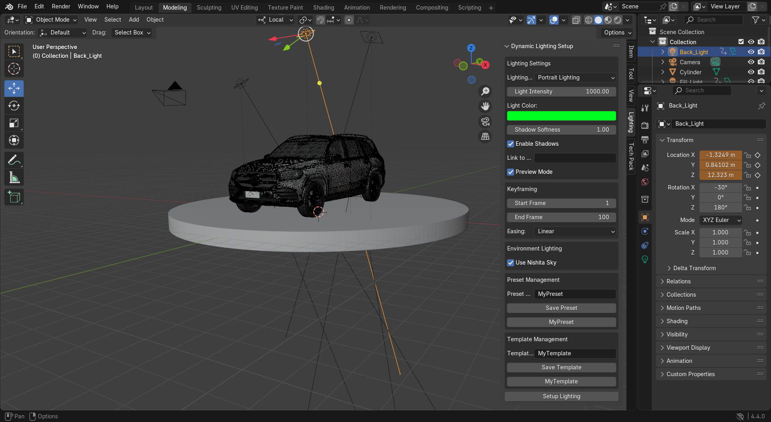The width and height of the screenshot is (771, 422).
Task: Toggle perspective/orthographic grid icon
Action: (485, 137)
